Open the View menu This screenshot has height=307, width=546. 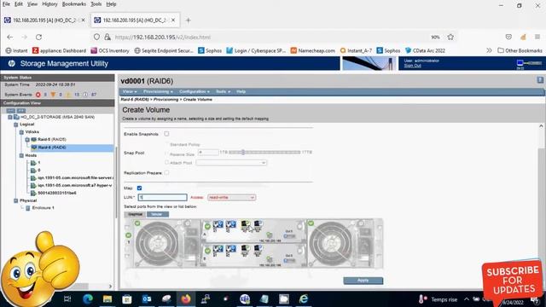pyautogui.click(x=130, y=91)
